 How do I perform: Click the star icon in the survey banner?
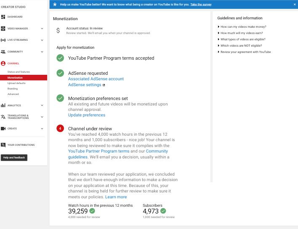pyautogui.click(x=55, y=4)
